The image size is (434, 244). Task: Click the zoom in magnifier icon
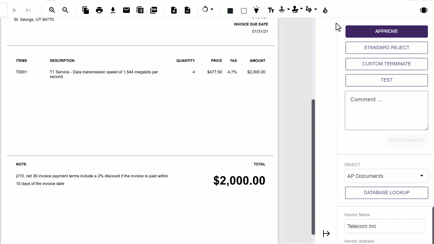click(x=52, y=10)
